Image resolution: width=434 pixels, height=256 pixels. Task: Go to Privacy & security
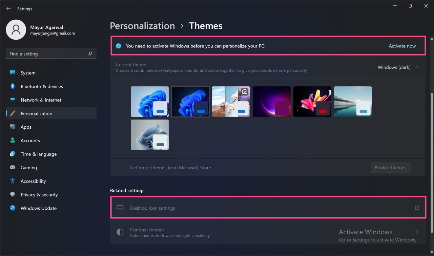coord(51,195)
